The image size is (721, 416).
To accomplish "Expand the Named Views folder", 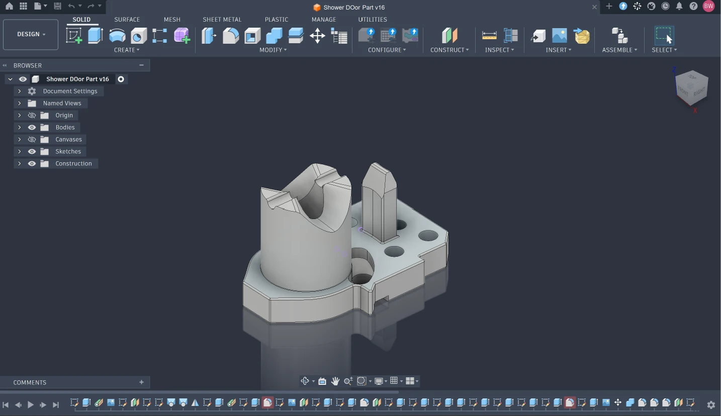I will [19, 103].
